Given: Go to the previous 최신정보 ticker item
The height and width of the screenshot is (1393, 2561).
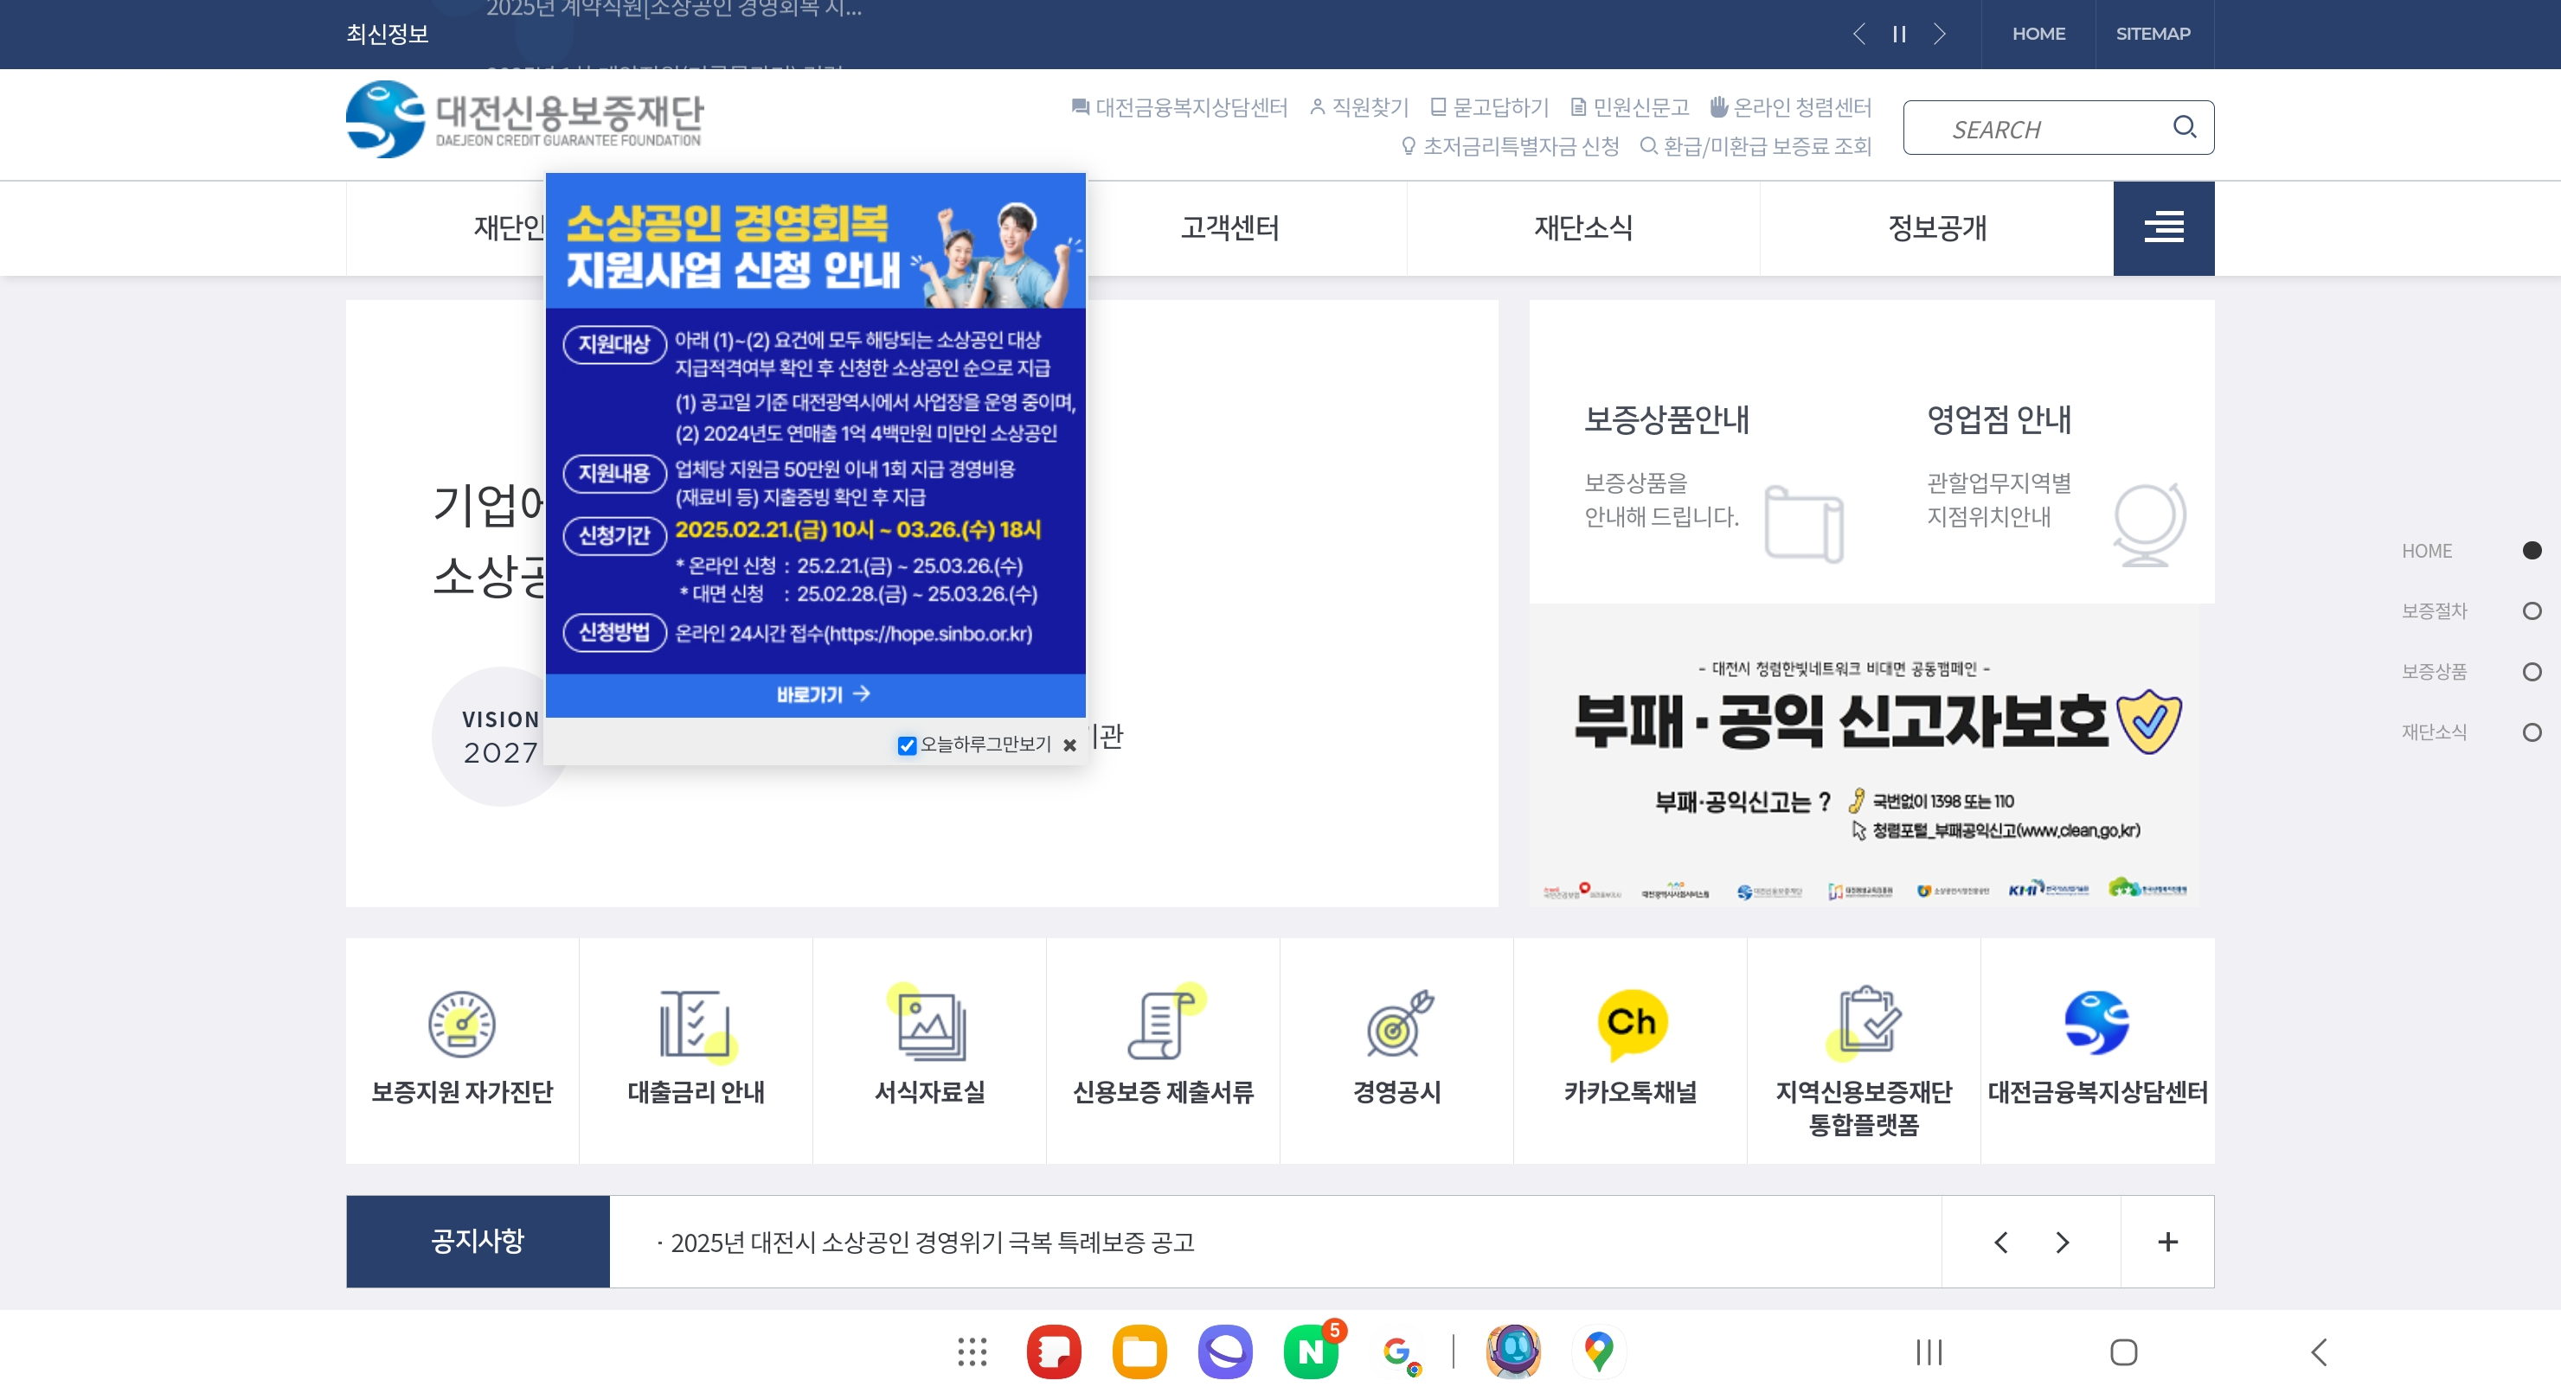Looking at the screenshot, I should pyautogui.click(x=1858, y=34).
